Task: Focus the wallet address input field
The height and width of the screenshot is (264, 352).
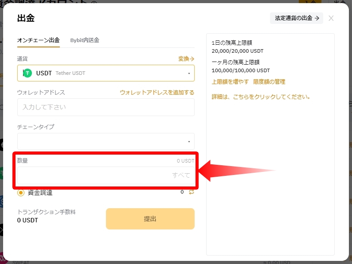Action: [106, 107]
